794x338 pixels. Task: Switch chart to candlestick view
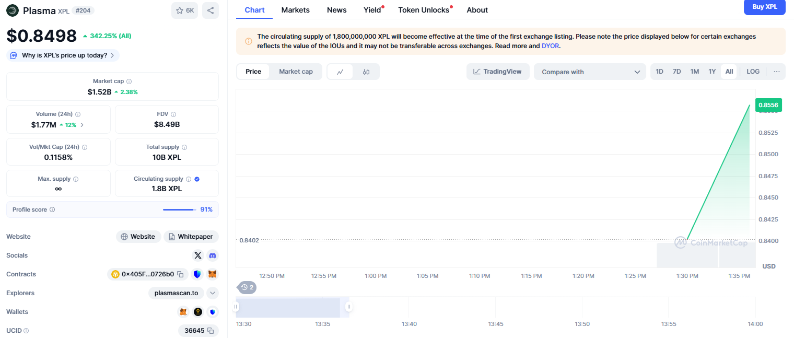pyautogui.click(x=366, y=71)
